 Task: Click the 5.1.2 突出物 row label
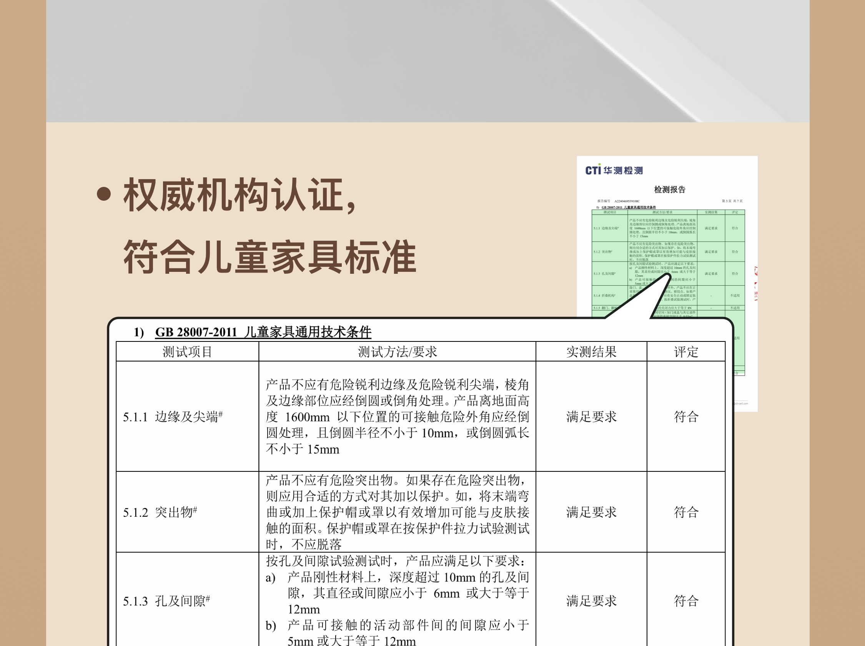tap(160, 512)
